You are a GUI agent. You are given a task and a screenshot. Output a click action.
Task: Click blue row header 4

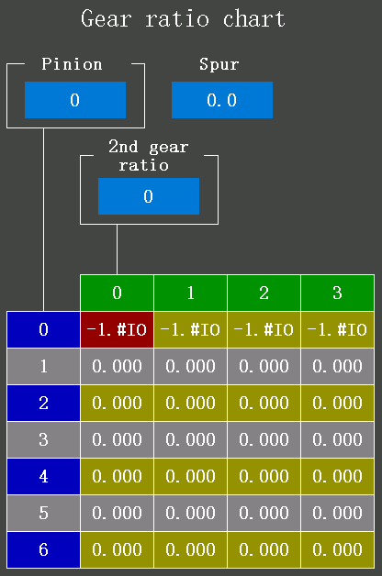pyautogui.click(x=43, y=476)
